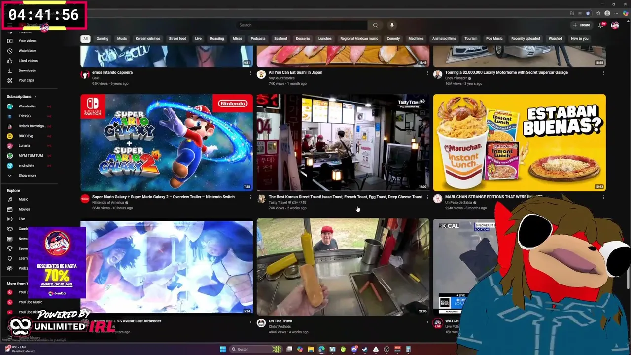Open browser favorites list icon
The image size is (631, 355).
598,13
